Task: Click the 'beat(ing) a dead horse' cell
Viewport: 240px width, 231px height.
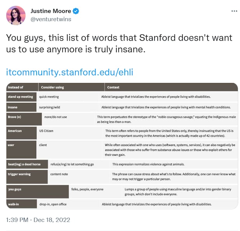Action: point(25,164)
